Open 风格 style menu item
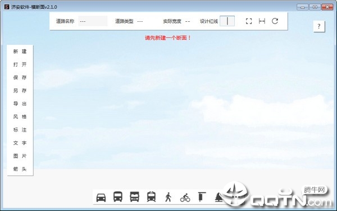This screenshot has width=337, height=211. [x=20, y=117]
